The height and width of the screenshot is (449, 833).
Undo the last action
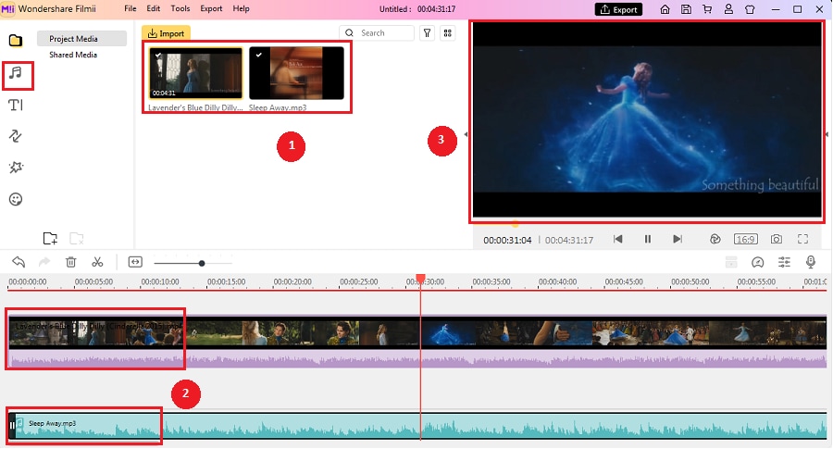pyautogui.click(x=19, y=262)
